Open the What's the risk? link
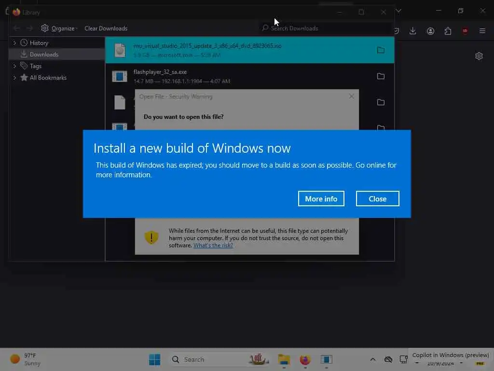Screen dimensions: 494x371 pos(213,245)
